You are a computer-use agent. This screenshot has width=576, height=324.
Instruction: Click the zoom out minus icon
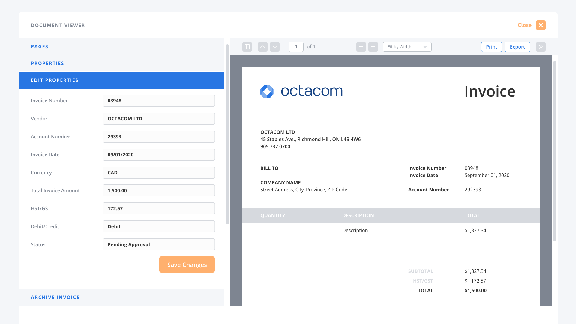(x=361, y=46)
